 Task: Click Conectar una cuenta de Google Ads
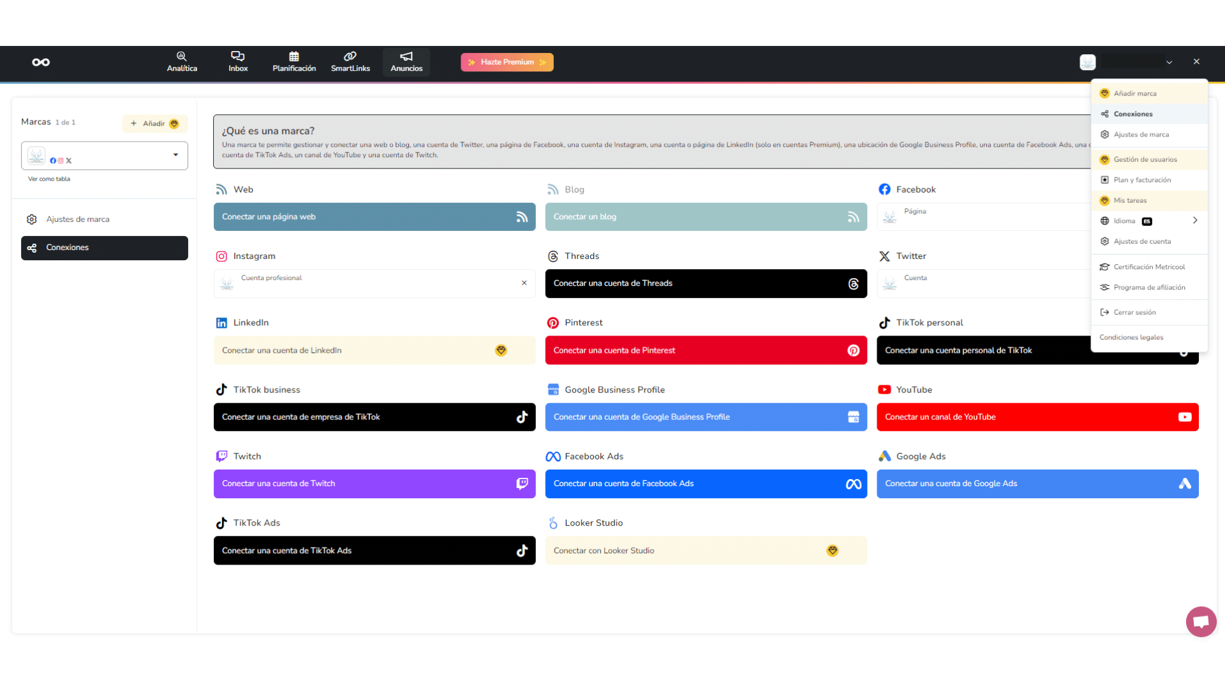tap(1037, 484)
